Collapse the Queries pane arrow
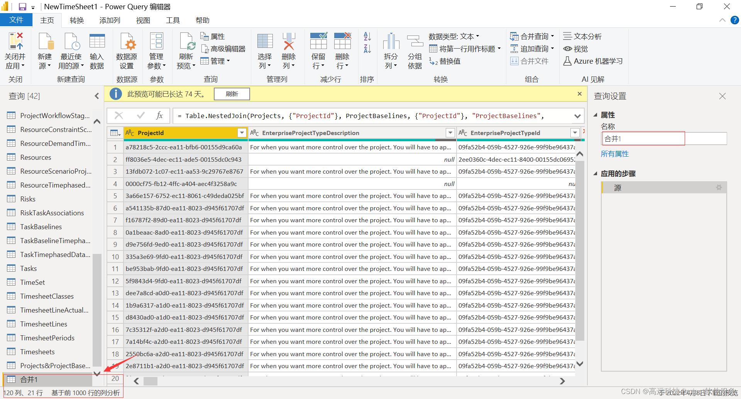The width and height of the screenshot is (741, 399). pyautogui.click(x=96, y=96)
